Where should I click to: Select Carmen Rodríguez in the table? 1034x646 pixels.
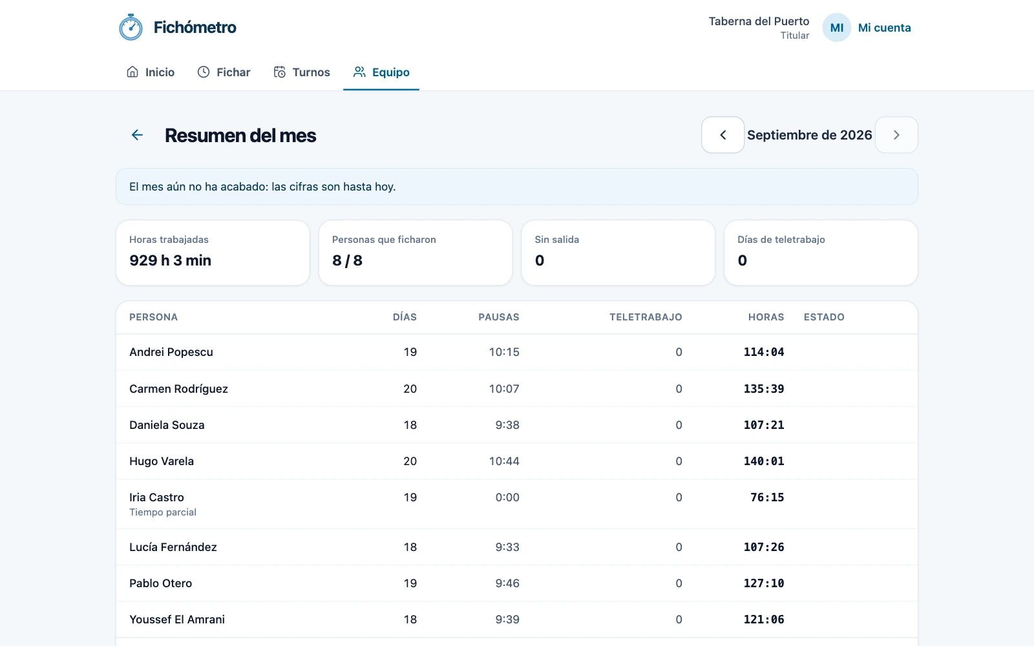[x=178, y=389]
